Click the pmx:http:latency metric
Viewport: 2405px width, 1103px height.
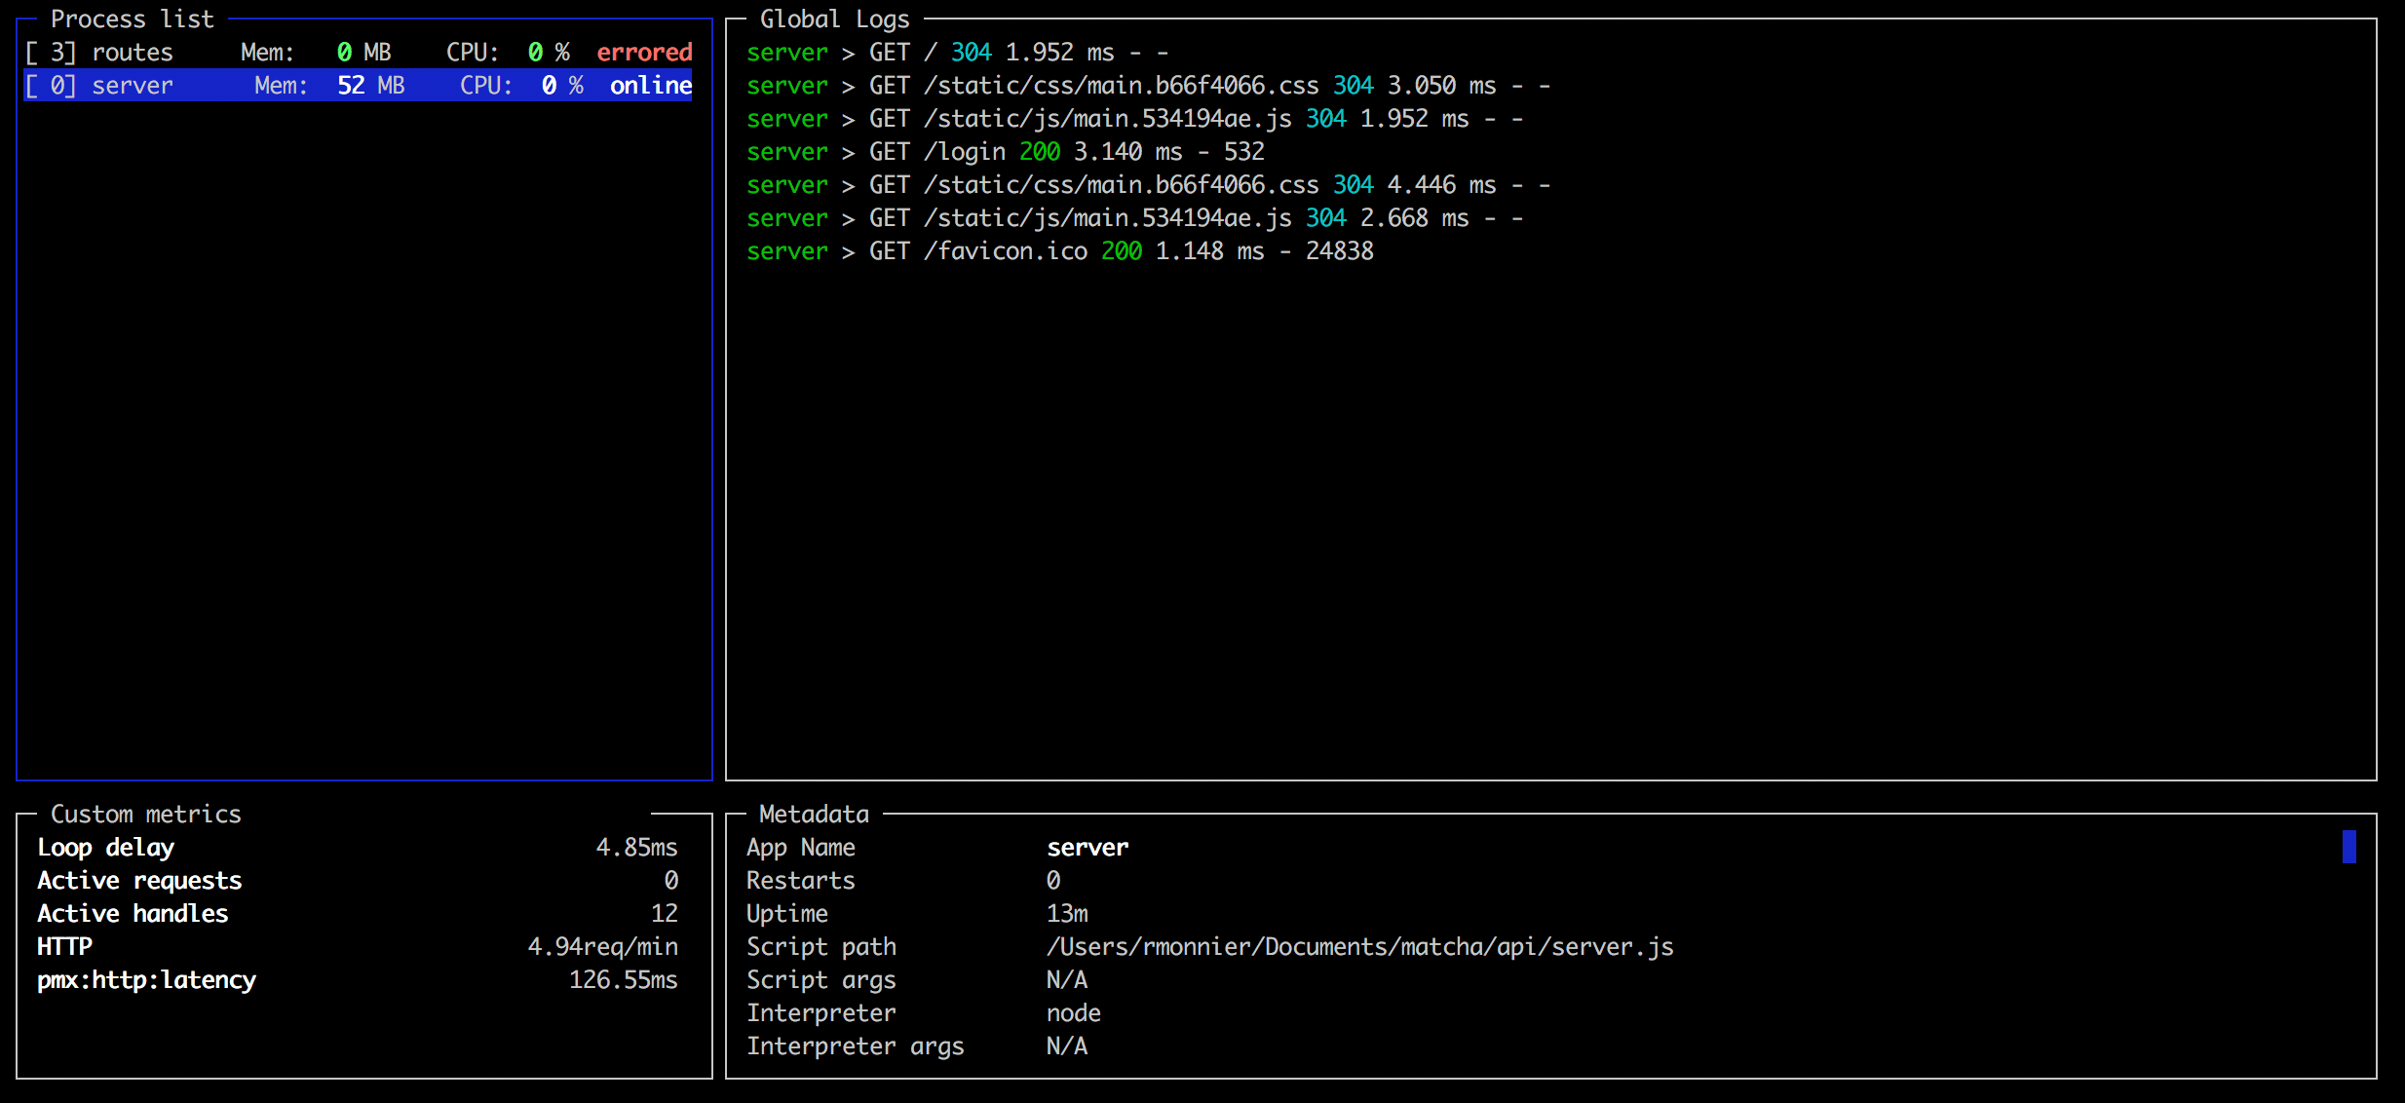[146, 980]
